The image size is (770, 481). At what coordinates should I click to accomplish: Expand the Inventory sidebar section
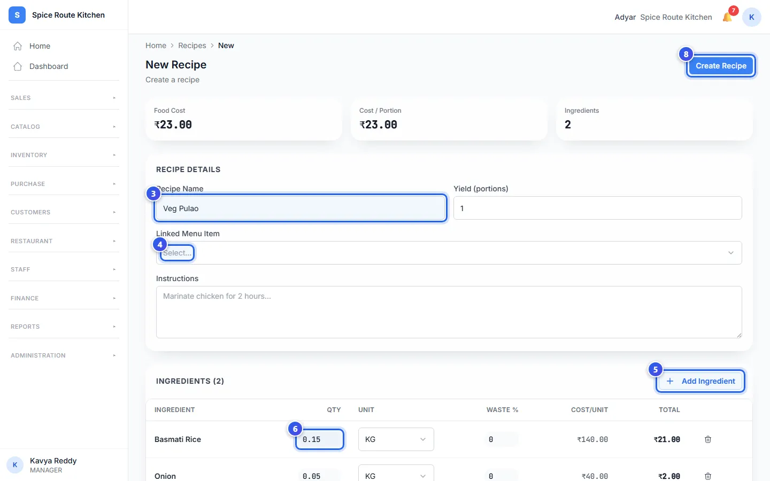point(64,155)
